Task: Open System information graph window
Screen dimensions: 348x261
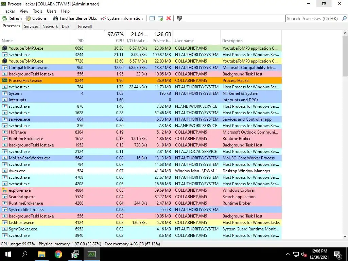Action: point(121,18)
